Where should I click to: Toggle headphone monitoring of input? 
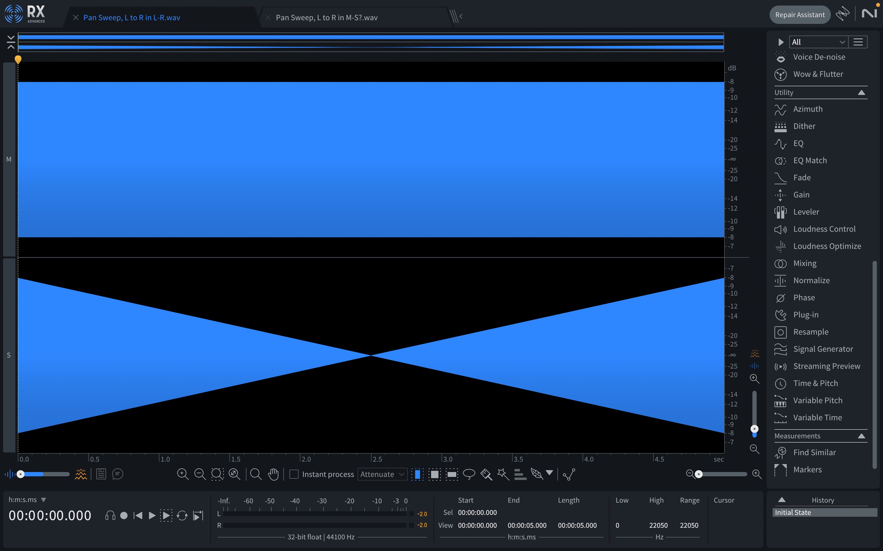click(x=110, y=515)
